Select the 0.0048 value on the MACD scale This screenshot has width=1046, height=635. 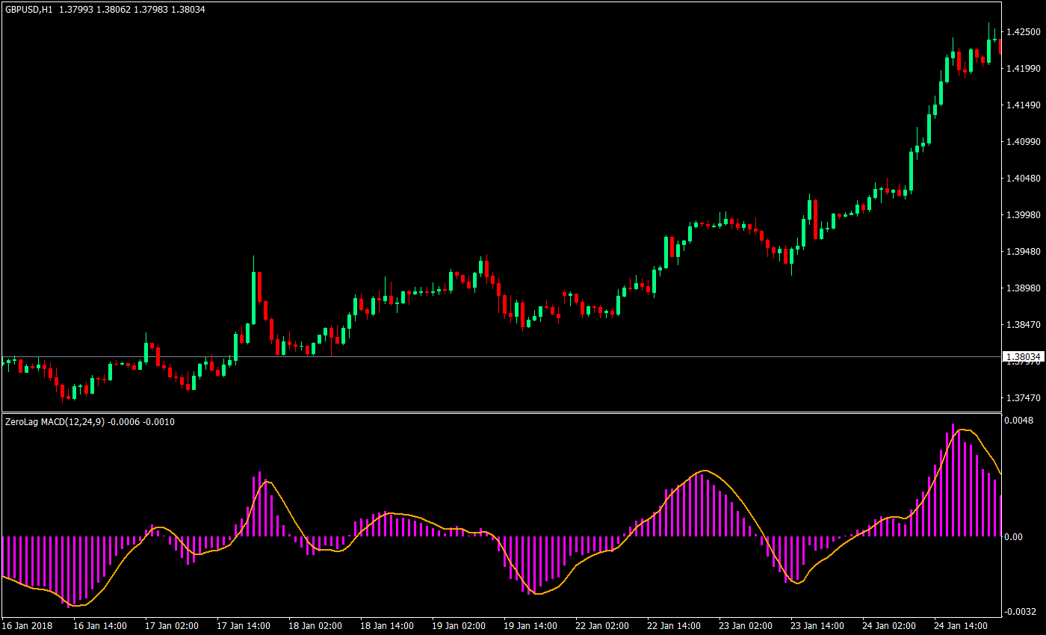tap(1018, 421)
